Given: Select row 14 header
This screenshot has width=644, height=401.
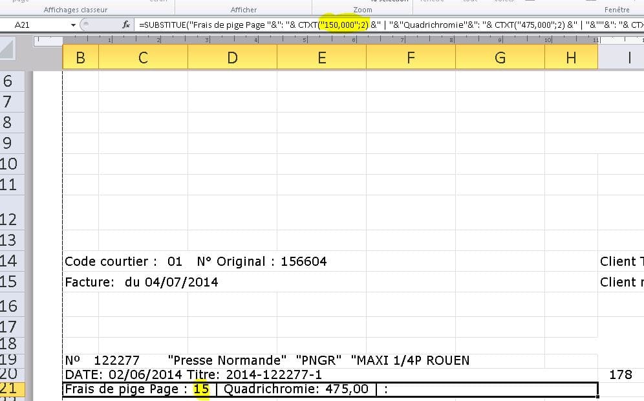Looking at the screenshot, I should (x=12, y=261).
